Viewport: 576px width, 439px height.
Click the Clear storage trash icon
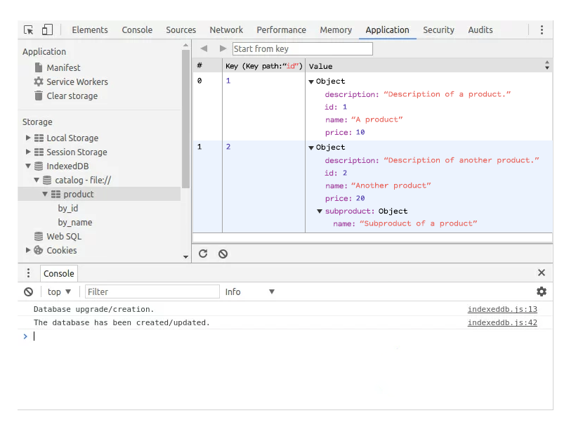[x=39, y=96]
